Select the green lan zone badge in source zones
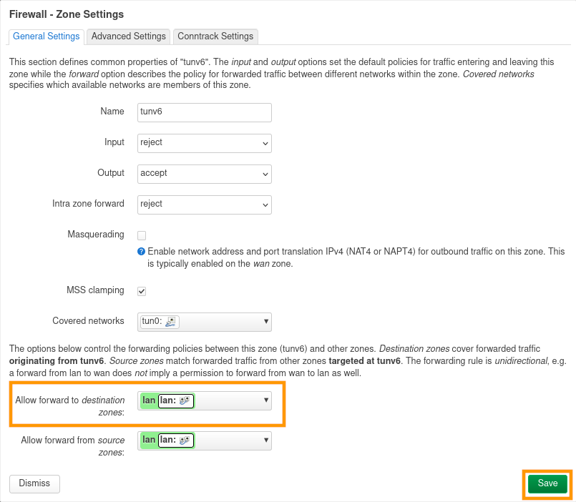 click(149, 441)
